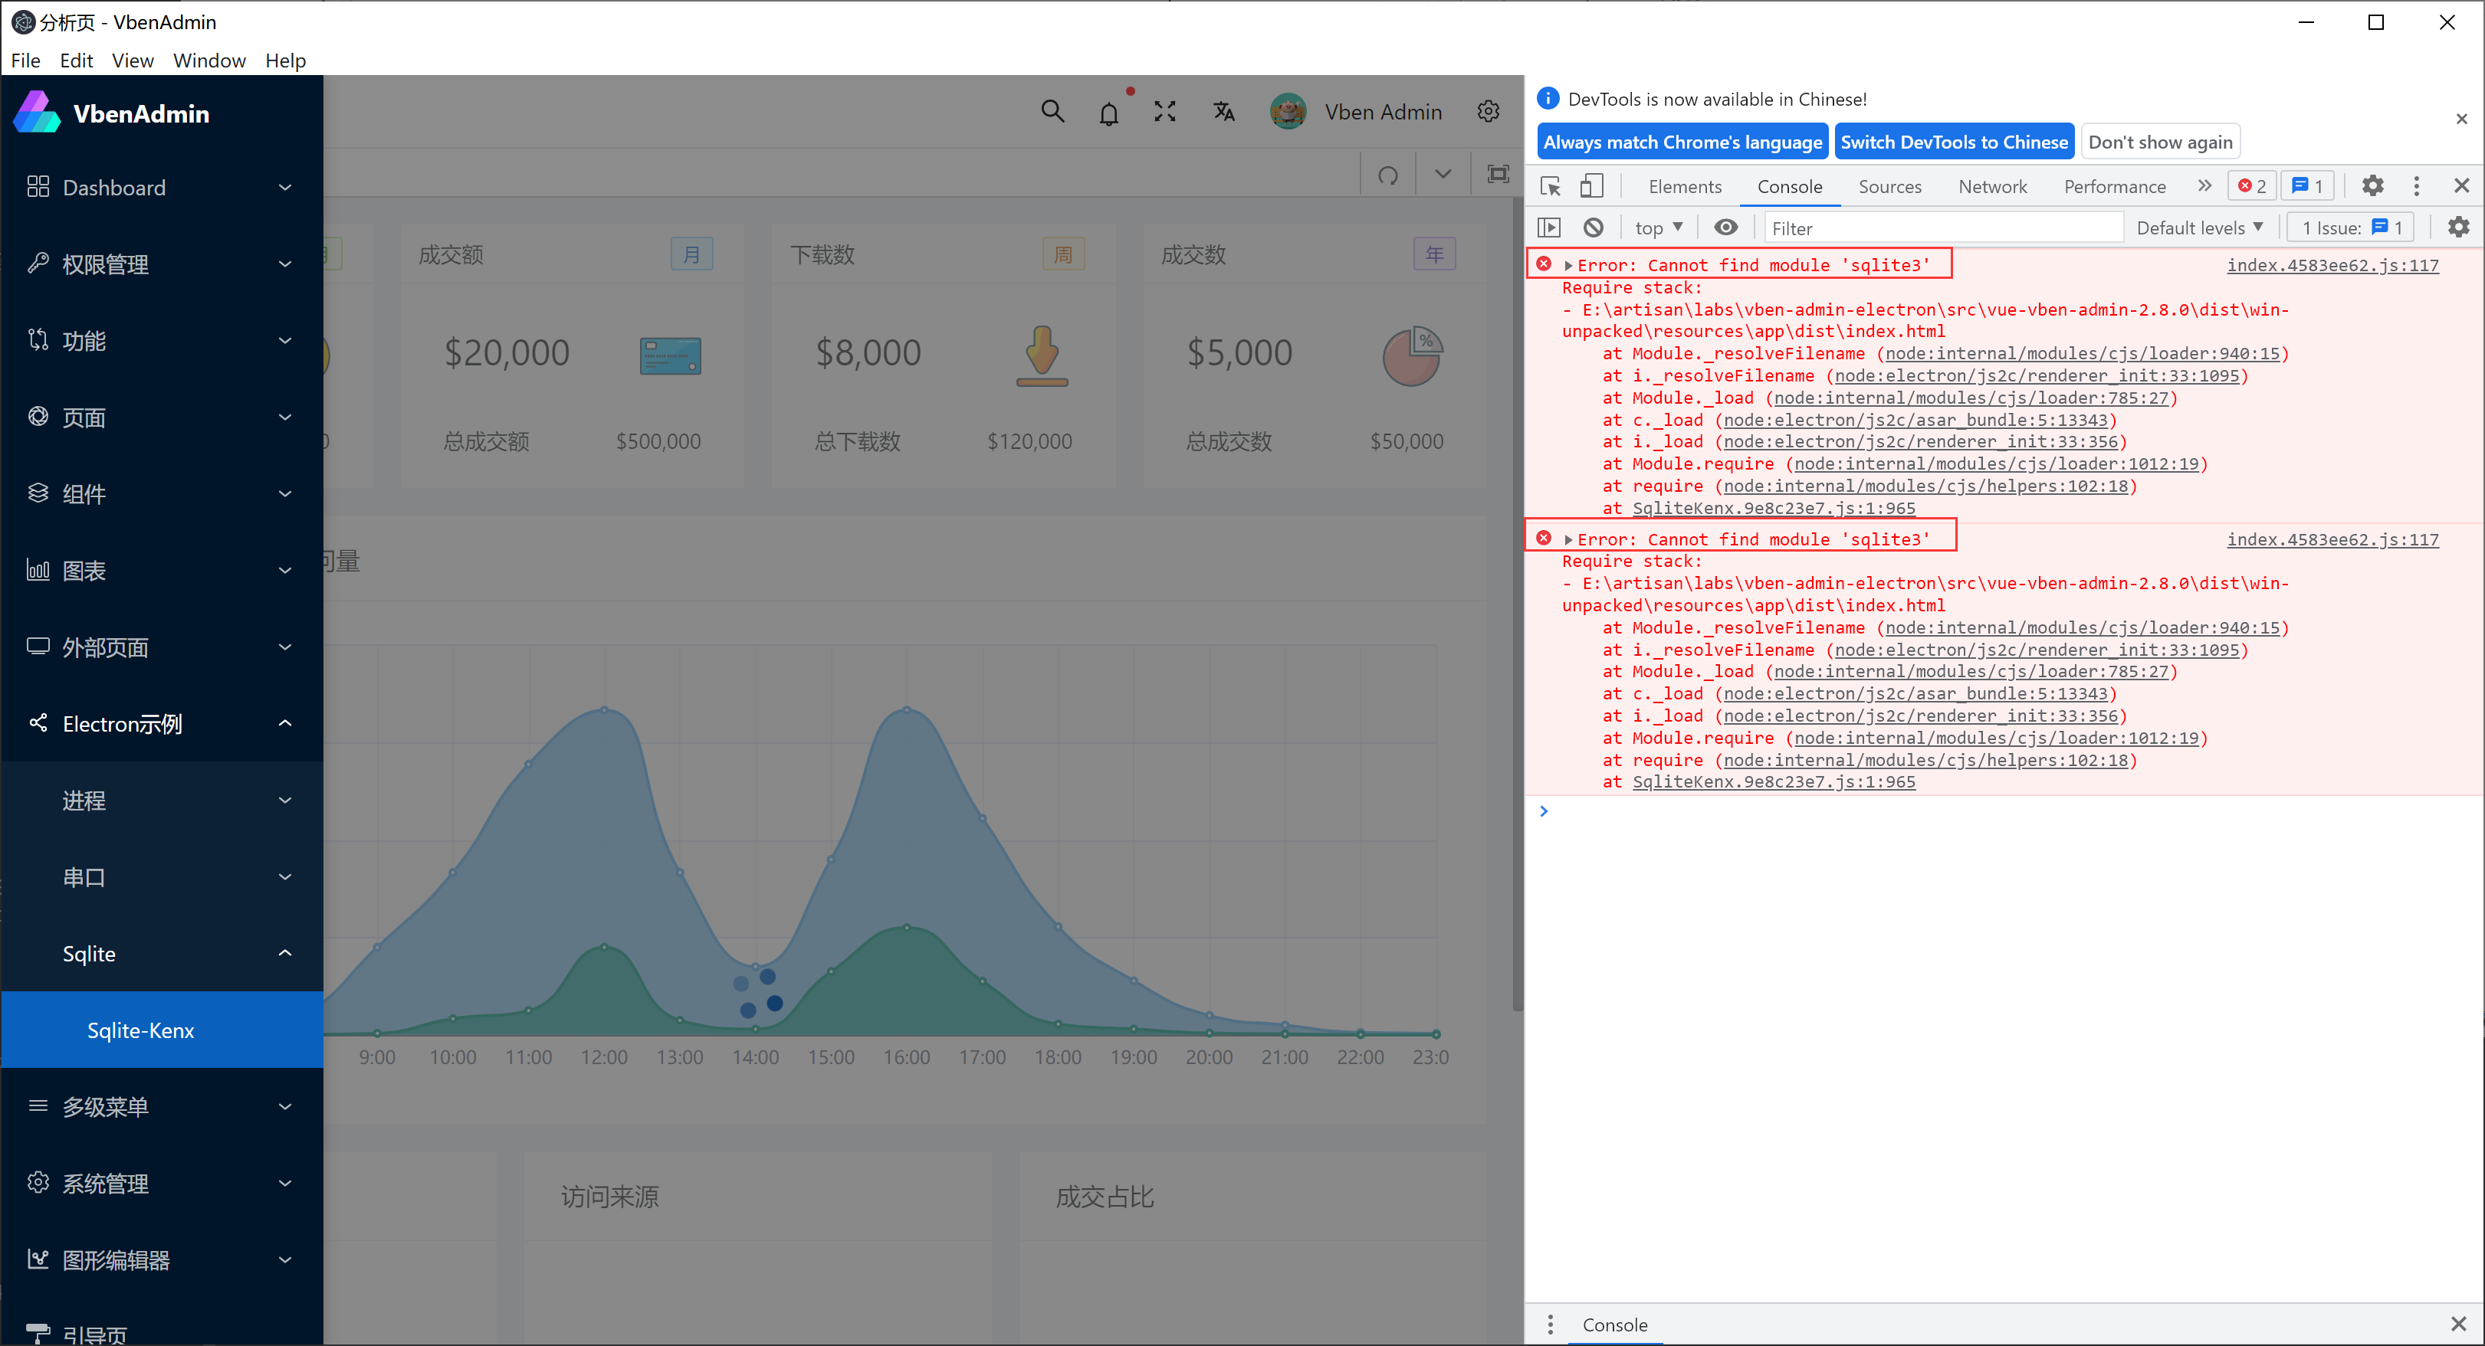Clear console with the ban icon
Viewport: 2485px width, 1346px height.
(x=1594, y=228)
